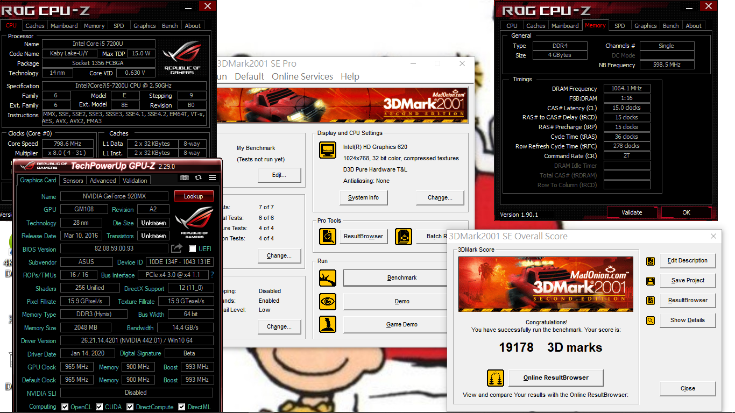Select the Graphics Card tab in GPU-Z
Screen dimensions: 735x413
point(38,180)
